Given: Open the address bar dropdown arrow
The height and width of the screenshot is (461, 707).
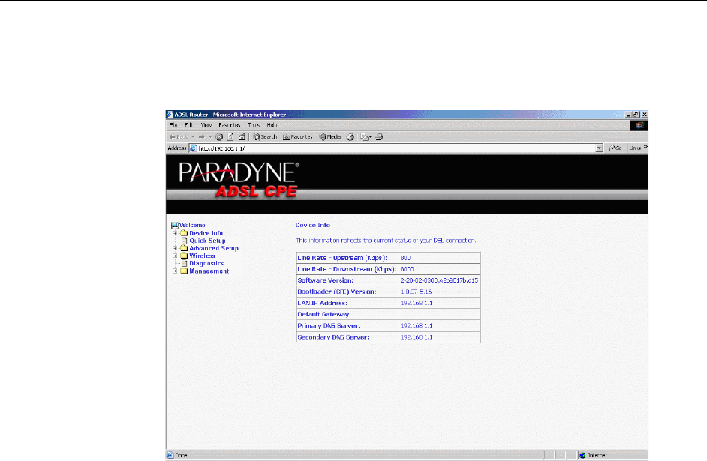Looking at the screenshot, I should click(599, 148).
